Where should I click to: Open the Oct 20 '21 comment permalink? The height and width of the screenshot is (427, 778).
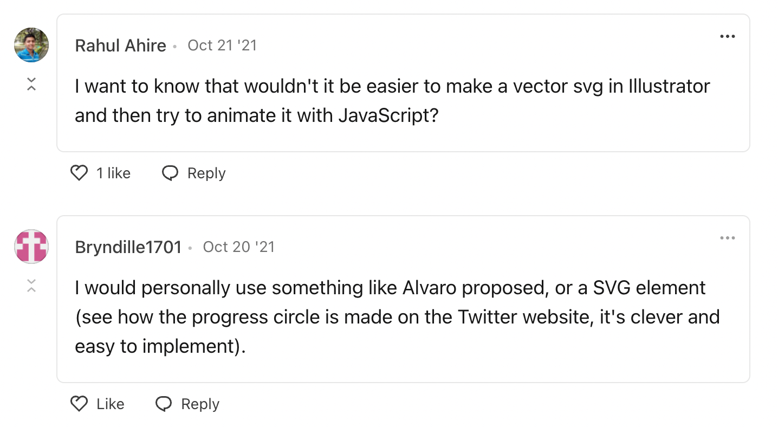(x=238, y=247)
